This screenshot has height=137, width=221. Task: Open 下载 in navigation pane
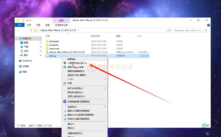coord(26,47)
